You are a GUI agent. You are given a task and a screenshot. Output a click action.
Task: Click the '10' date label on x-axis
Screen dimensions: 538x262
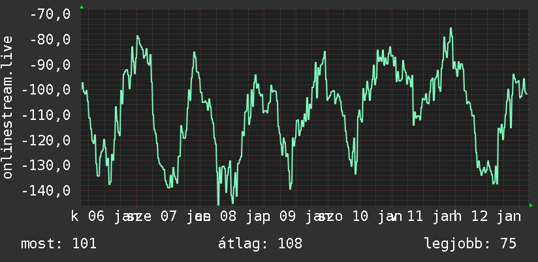click(360, 216)
